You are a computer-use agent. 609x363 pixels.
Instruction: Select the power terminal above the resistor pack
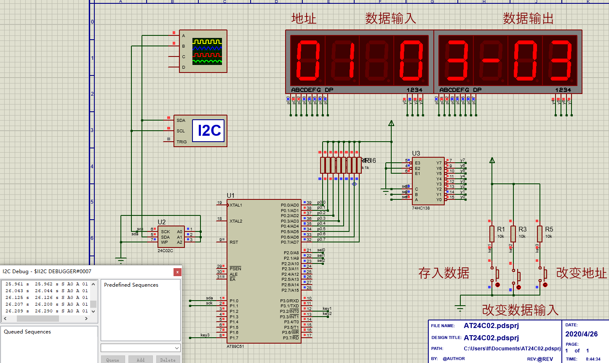(391, 124)
